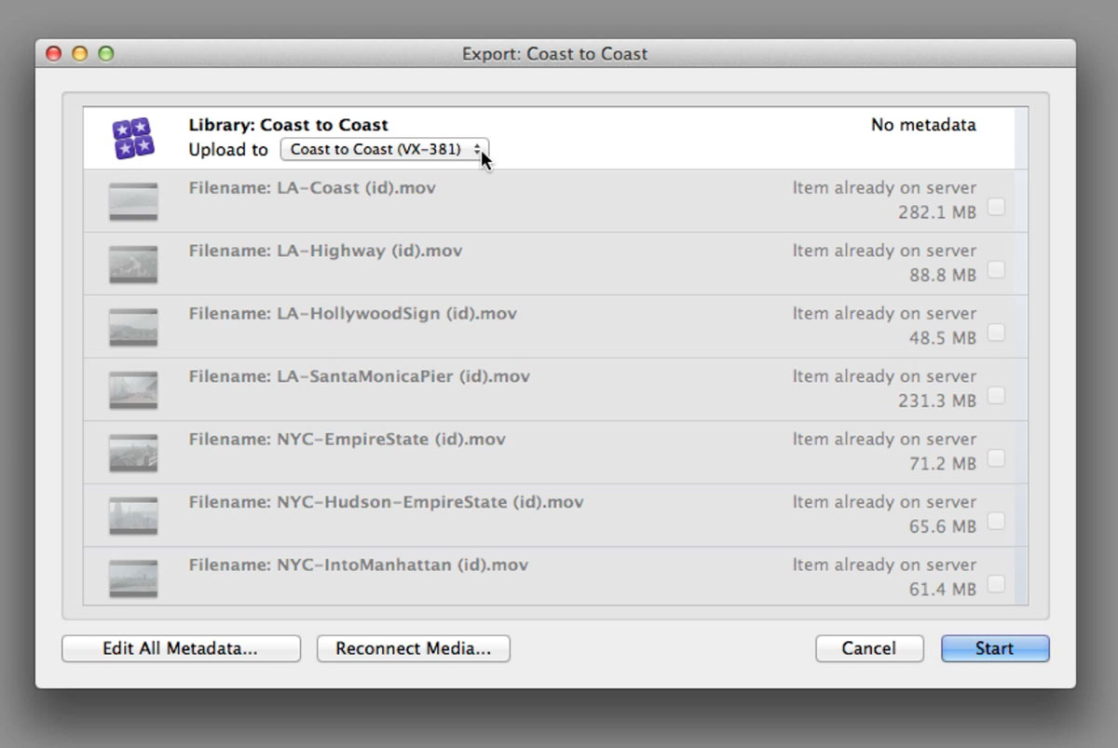Click the Edit All Metadata button
The height and width of the screenshot is (748, 1118).
(181, 648)
